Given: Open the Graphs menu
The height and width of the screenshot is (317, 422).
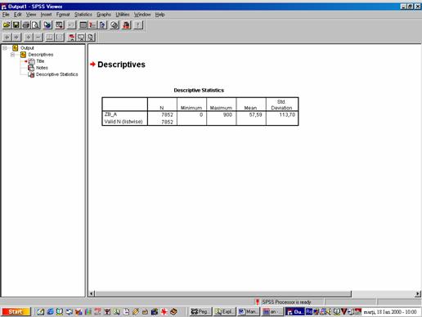Looking at the screenshot, I should (104, 15).
